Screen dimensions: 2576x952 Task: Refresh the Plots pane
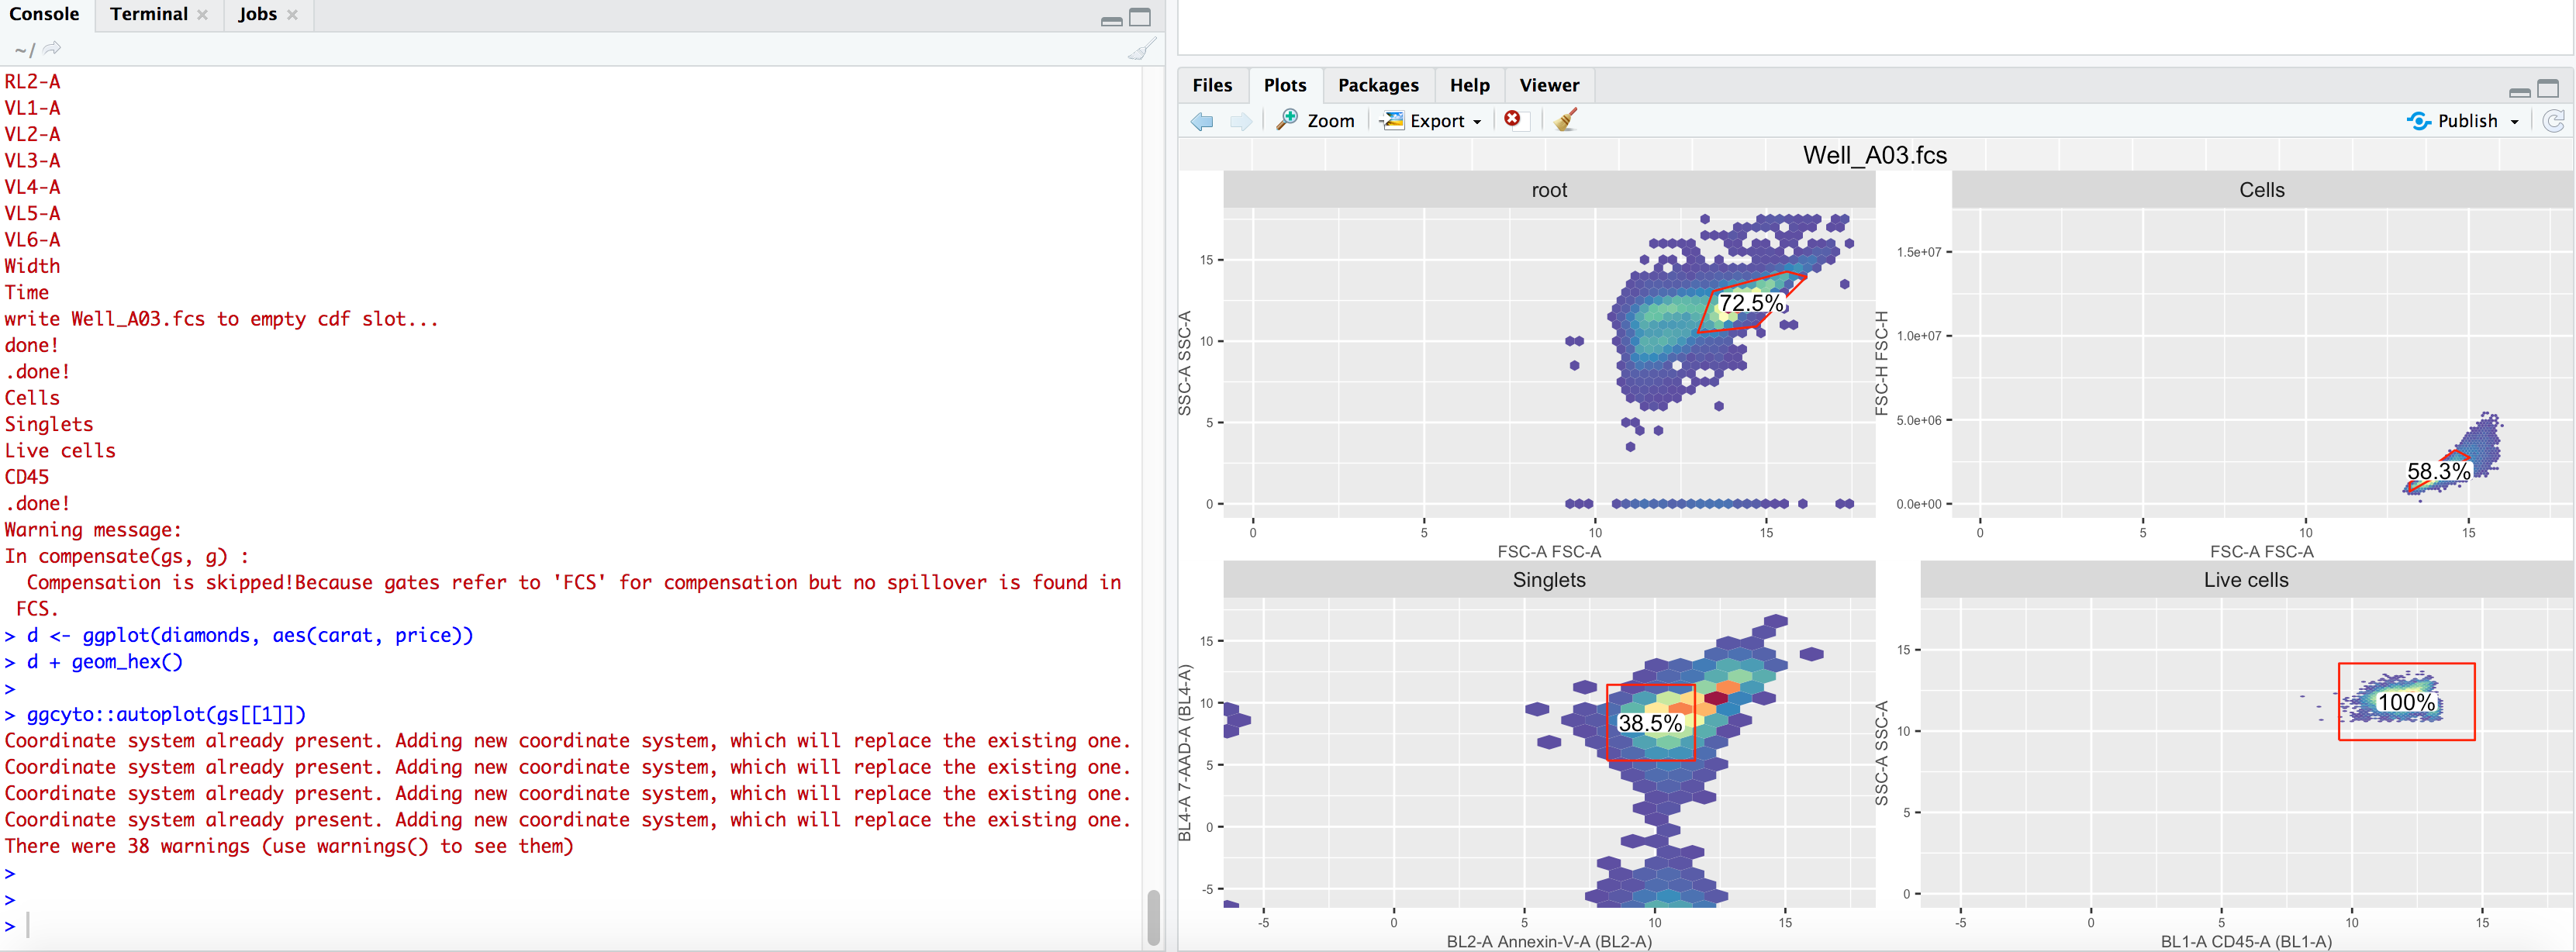coord(2554,120)
